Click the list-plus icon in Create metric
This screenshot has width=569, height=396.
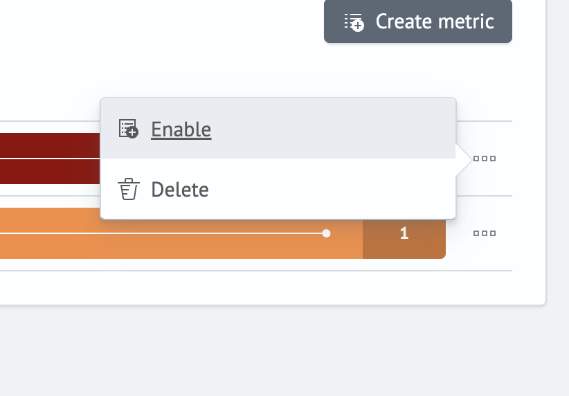click(354, 23)
